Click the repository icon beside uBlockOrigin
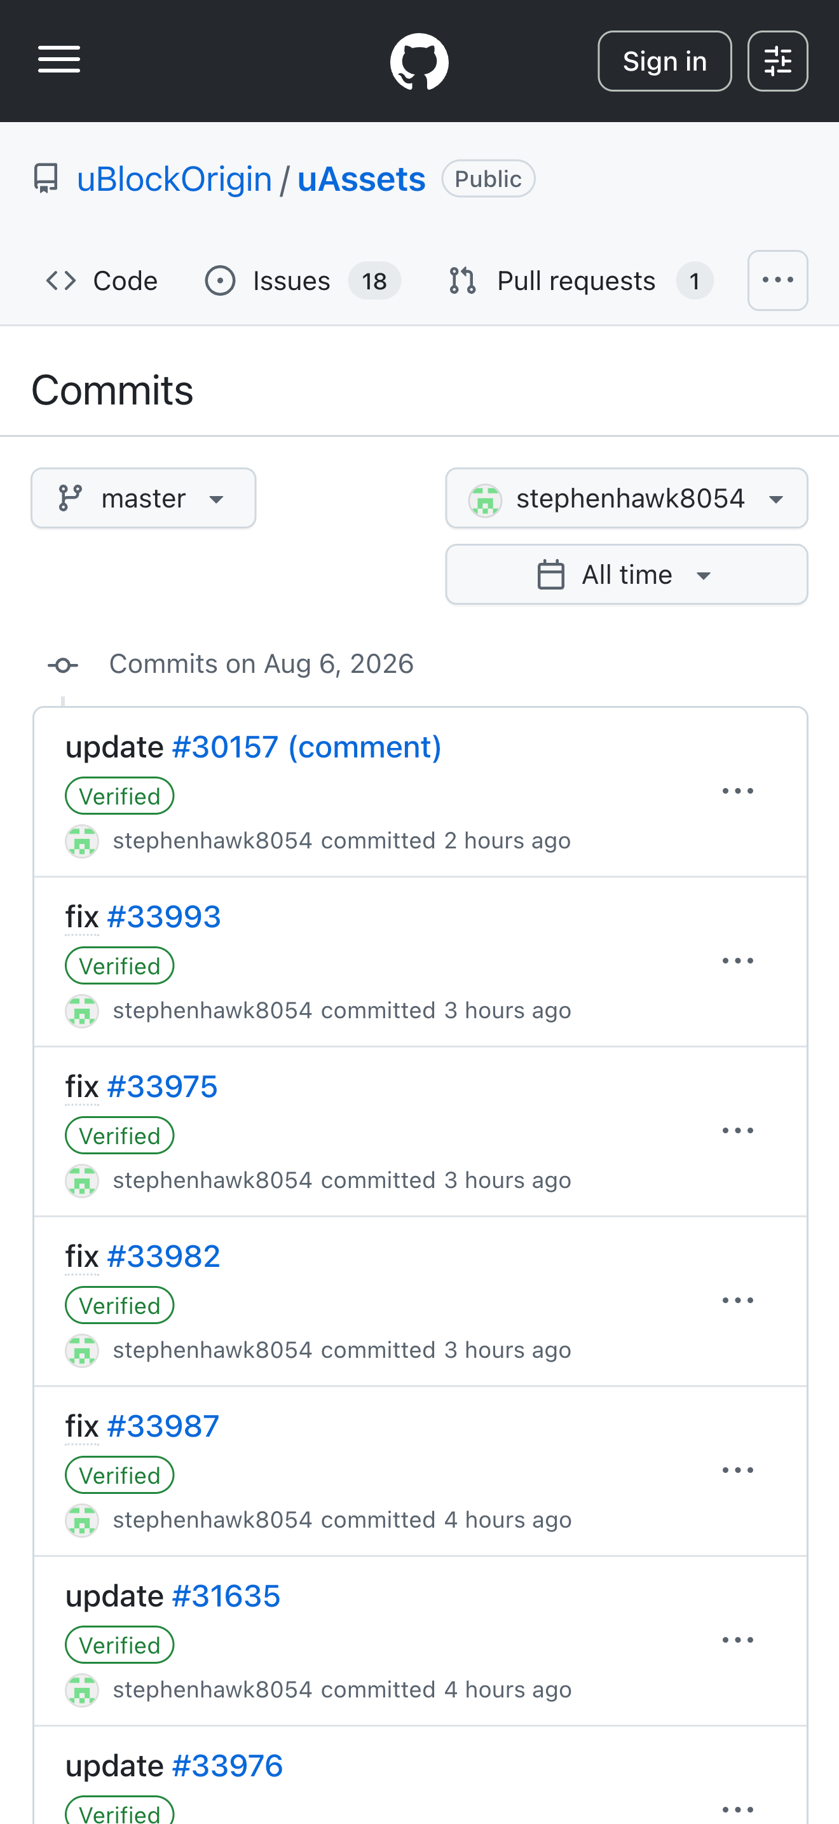Image resolution: width=839 pixels, height=1824 pixels. click(x=46, y=179)
